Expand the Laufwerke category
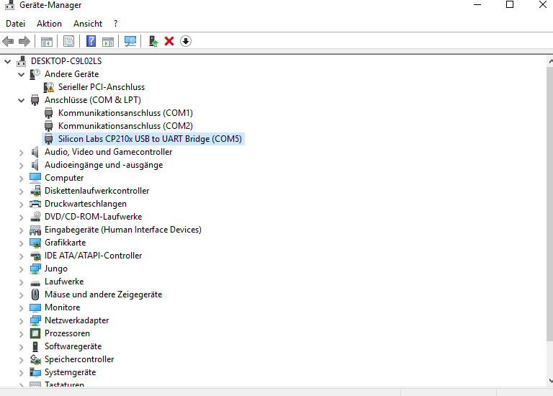Viewport: 553px width, 396px height. click(x=21, y=282)
